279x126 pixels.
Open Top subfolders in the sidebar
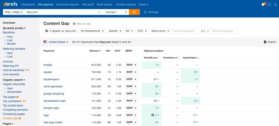click(12, 101)
